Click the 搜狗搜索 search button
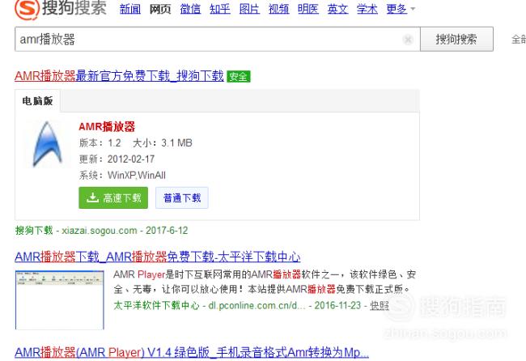This screenshot has width=526, height=361. [456, 39]
